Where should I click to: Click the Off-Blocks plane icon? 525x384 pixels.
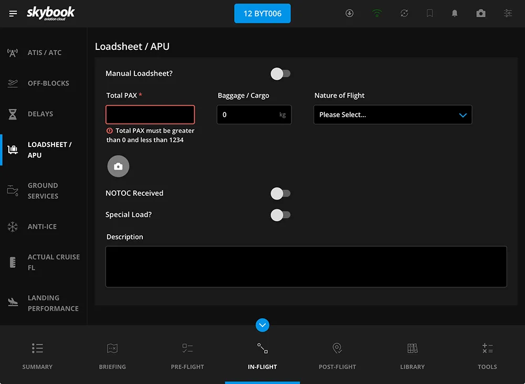click(13, 83)
